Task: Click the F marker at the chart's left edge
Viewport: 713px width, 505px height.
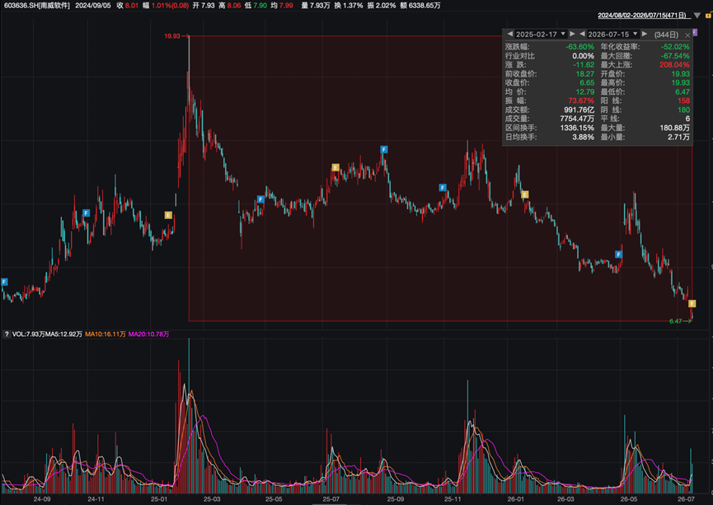Action: click(x=4, y=282)
